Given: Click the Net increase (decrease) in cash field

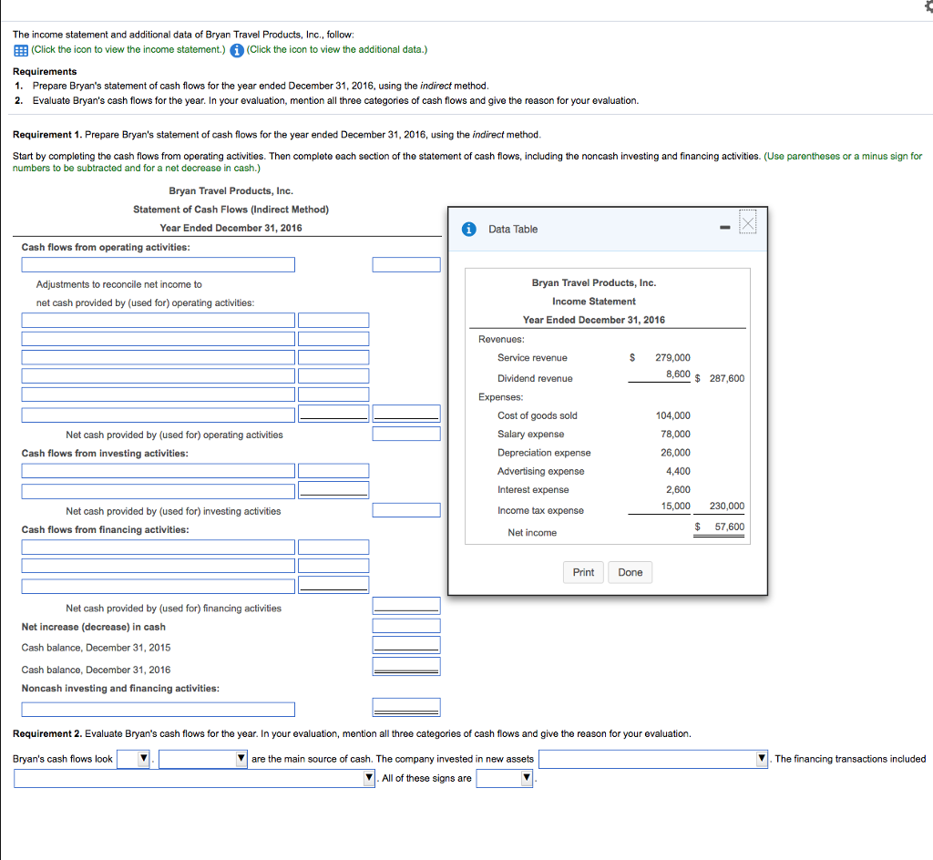Looking at the screenshot, I should (406, 626).
